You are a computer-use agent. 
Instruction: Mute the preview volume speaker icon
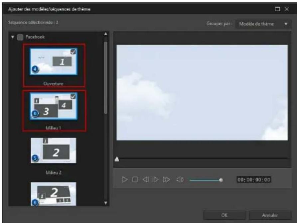pyautogui.click(x=180, y=180)
